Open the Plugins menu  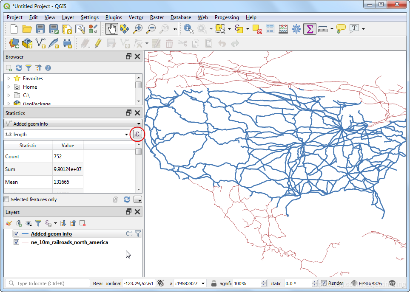(114, 17)
